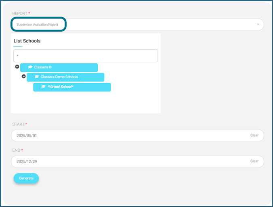Collapse the Classera Demo Schools node
273x207 pixels.
coord(23,76)
